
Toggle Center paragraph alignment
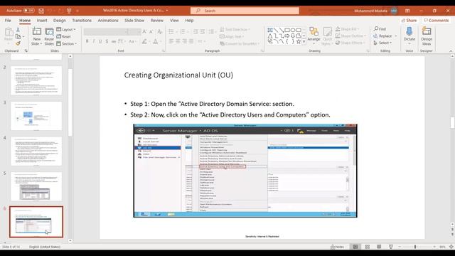(178, 41)
